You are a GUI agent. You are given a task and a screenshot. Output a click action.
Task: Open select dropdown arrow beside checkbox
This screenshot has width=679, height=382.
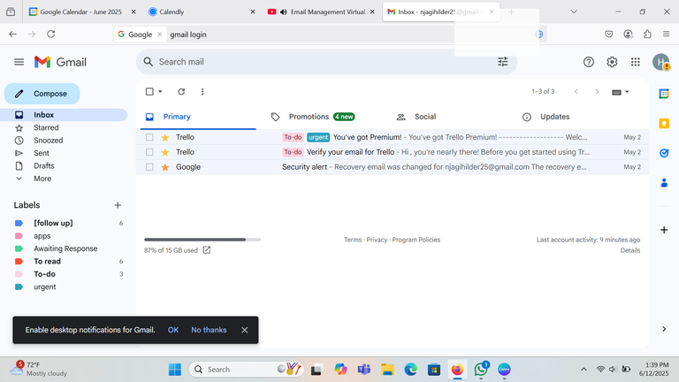pos(160,91)
